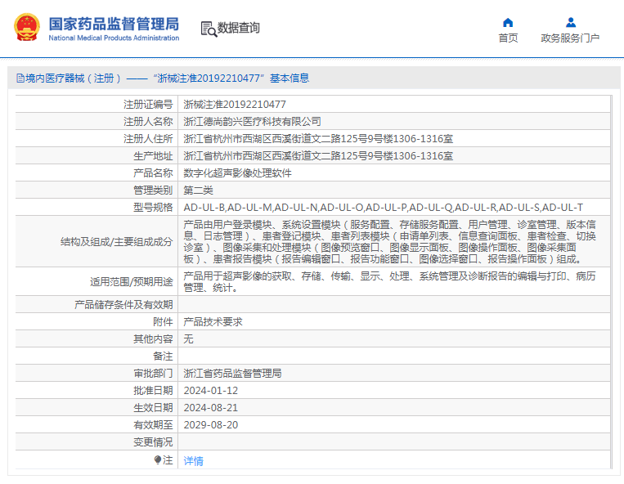This screenshot has height=484, width=624.
Task: Click the 管理类别 row label
Action: tap(153, 190)
